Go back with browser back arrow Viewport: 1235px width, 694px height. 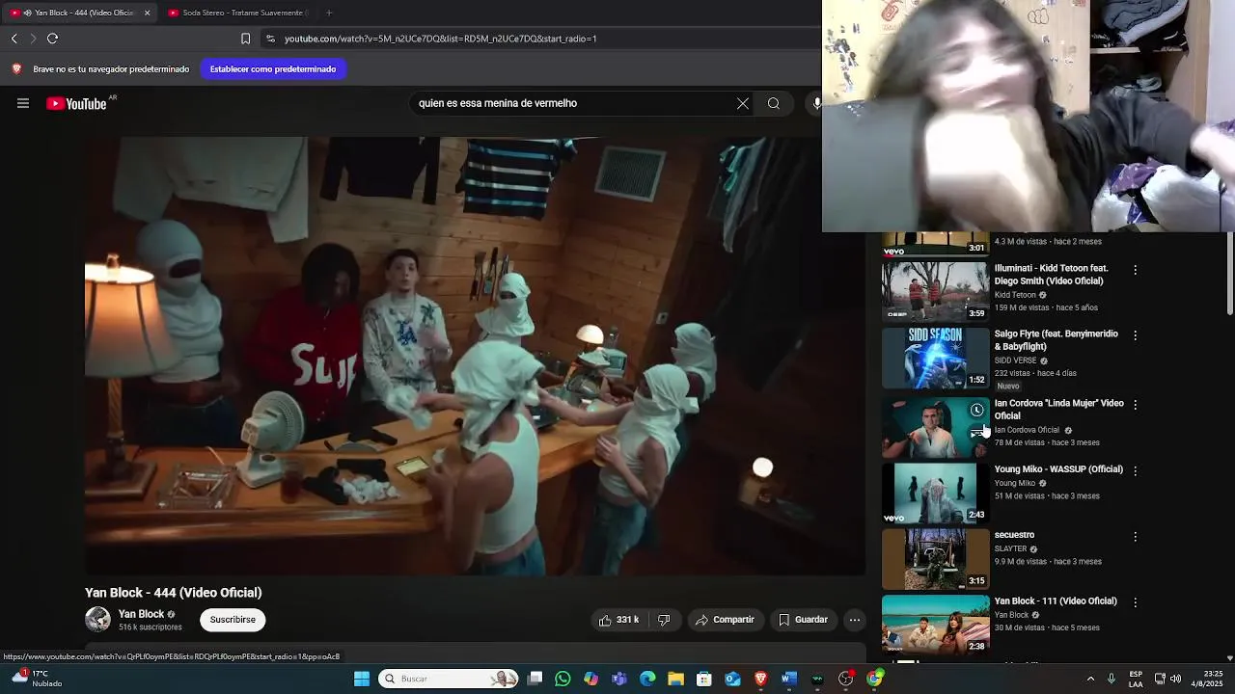14,39
